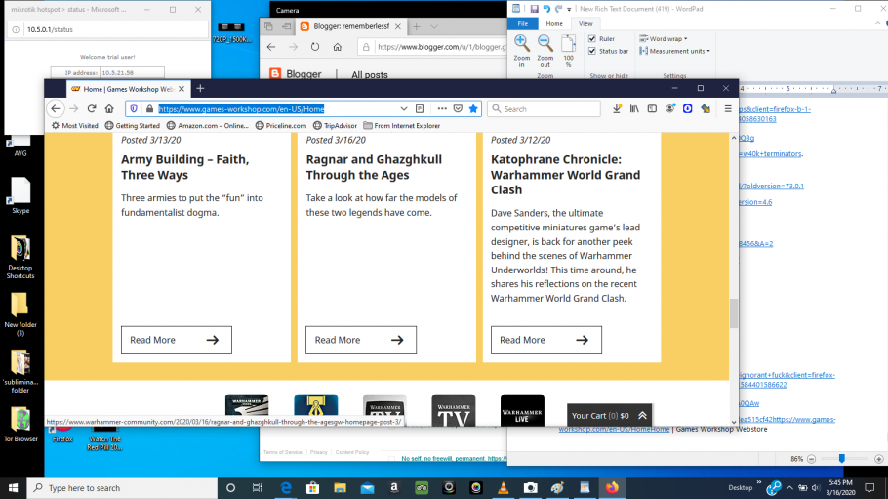This screenshot has height=499, width=888.
Task: Switch to the WordPad Home tab
Action: [553, 23]
